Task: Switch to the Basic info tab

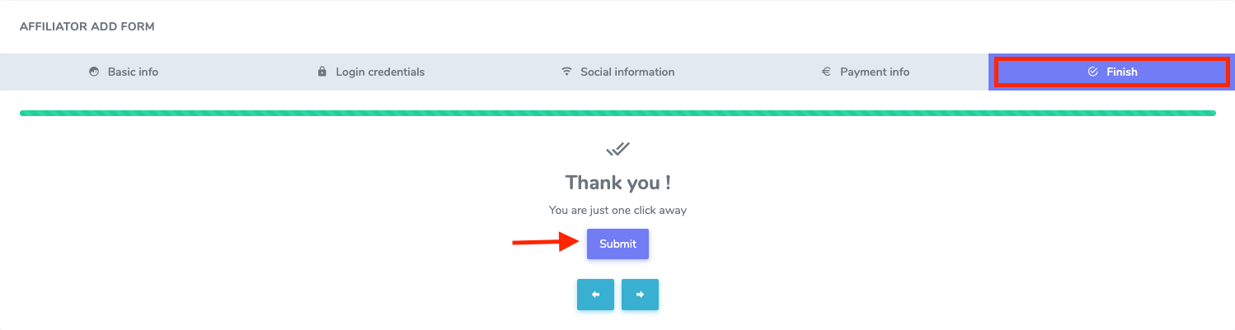Action: click(x=133, y=72)
